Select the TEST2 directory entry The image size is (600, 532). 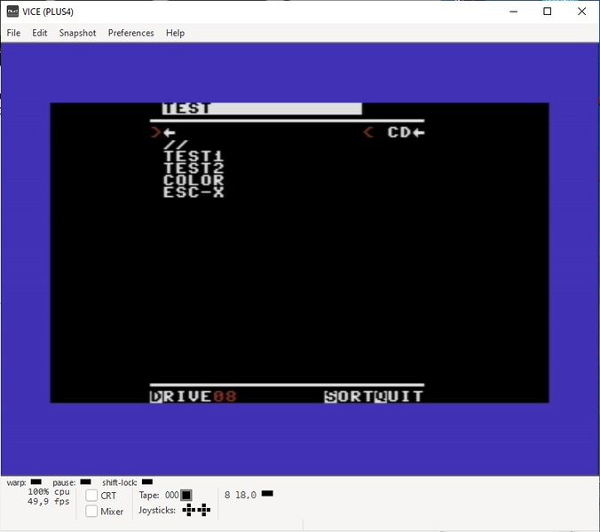(x=193, y=168)
